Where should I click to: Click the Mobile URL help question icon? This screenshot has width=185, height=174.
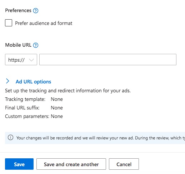36,45
